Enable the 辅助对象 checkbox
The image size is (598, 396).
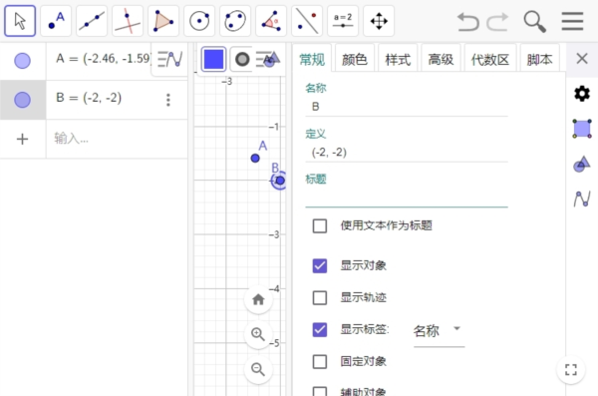pyautogui.click(x=320, y=391)
